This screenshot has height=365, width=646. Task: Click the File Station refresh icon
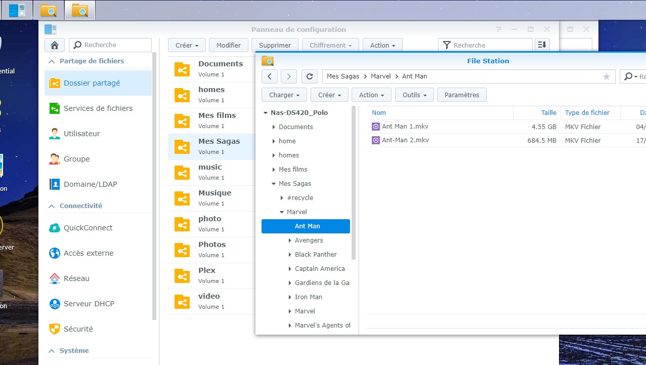pyautogui.click(x=309, y=76)
